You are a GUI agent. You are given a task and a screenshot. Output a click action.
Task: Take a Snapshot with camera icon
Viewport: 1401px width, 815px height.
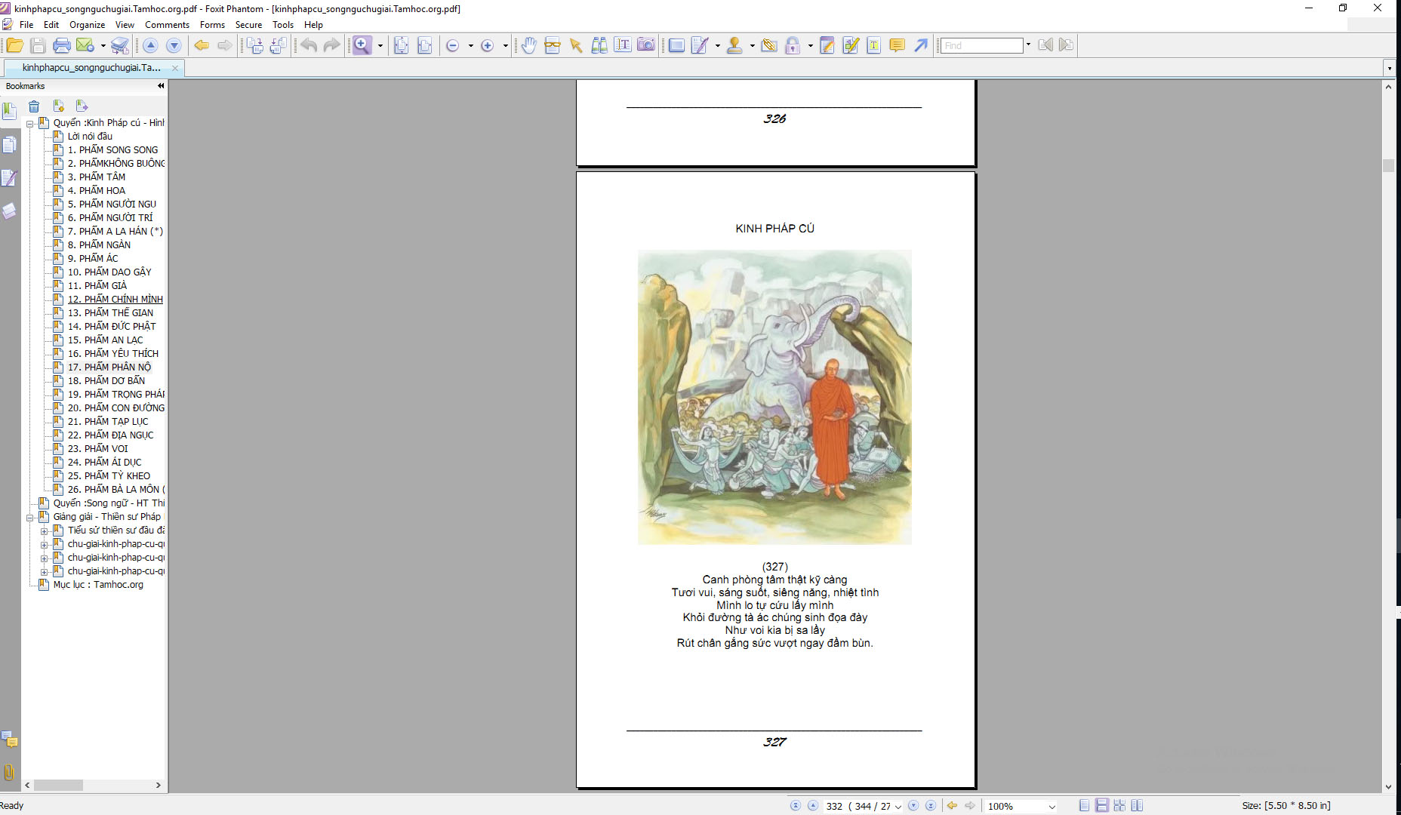click(x=646, y=45)
